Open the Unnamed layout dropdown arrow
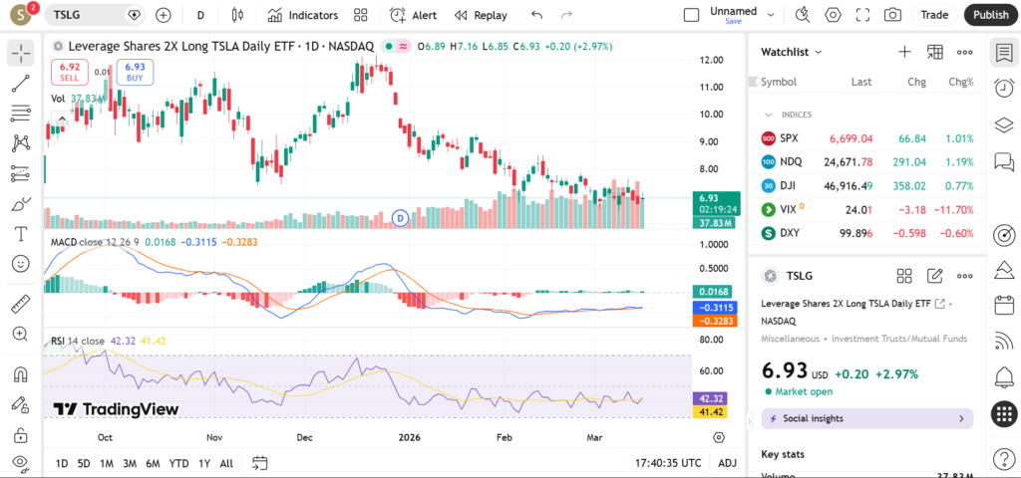 tap(770, 15)
